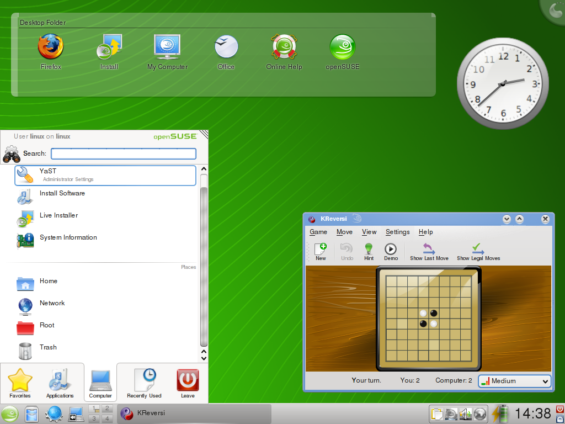Click the network globe tray icon
The height and width of the screenshot is (424, 565).
pyautogui.click(x=479, y=414)
